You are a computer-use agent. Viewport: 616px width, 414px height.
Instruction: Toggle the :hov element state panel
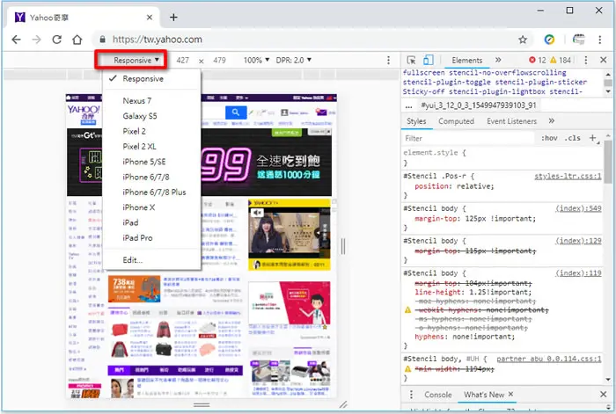(x=549, y=138)
